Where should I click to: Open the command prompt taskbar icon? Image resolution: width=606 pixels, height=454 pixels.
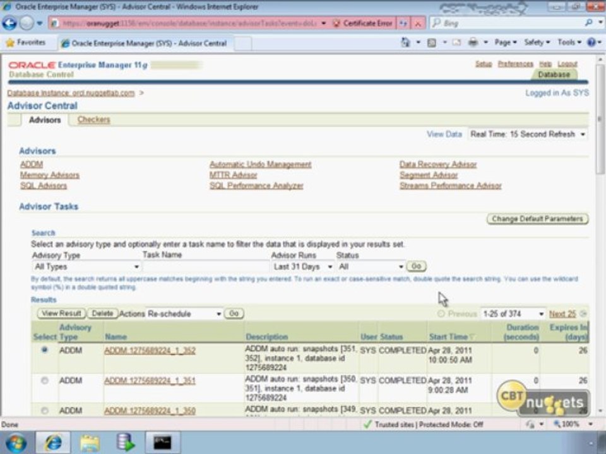[162, 443]
